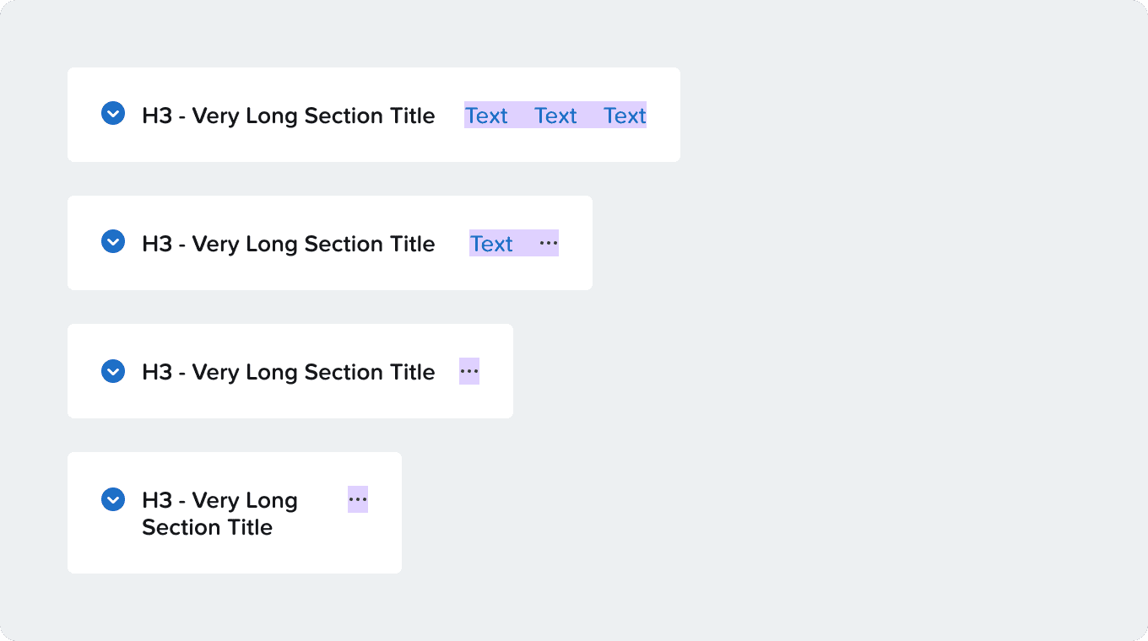This screenshot has width=1148, height=641.
Task: Select the section title in the second card
Action: 289,244
